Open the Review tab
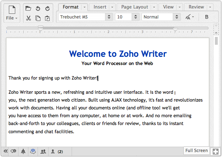 196,7
